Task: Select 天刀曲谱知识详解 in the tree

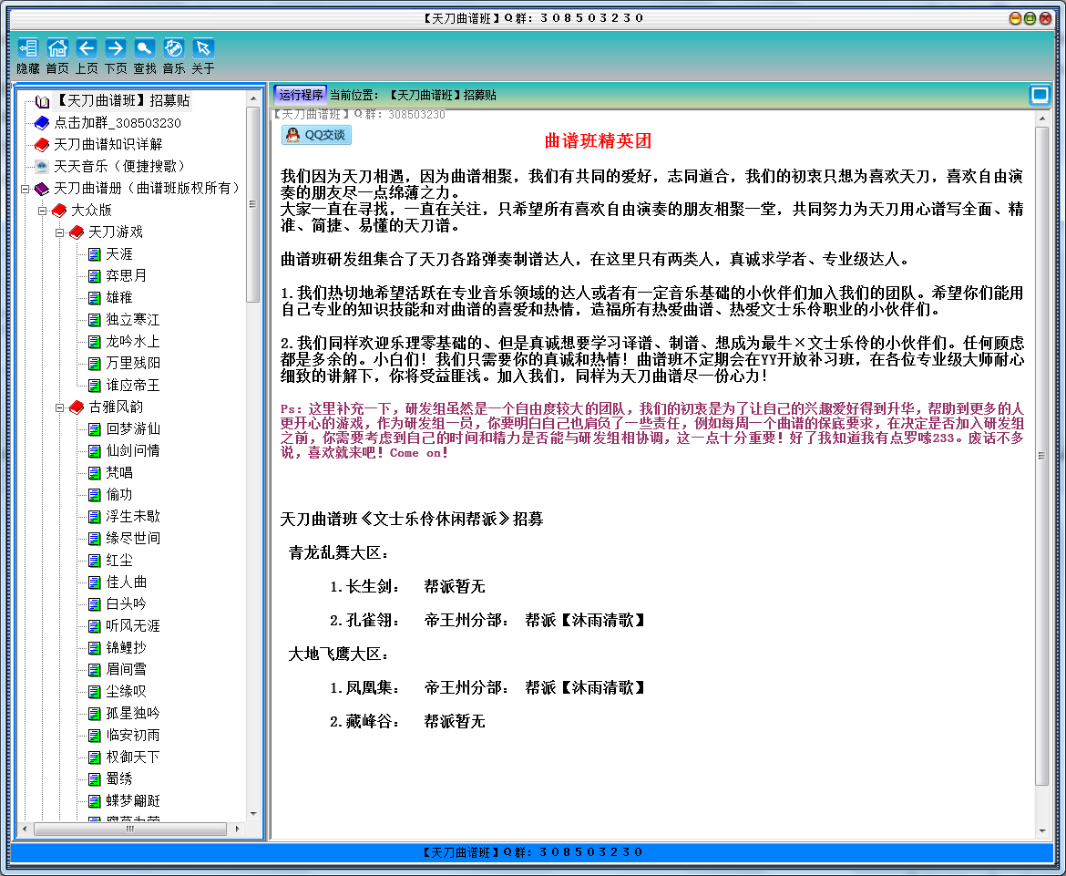Action: tap(108, 144)
